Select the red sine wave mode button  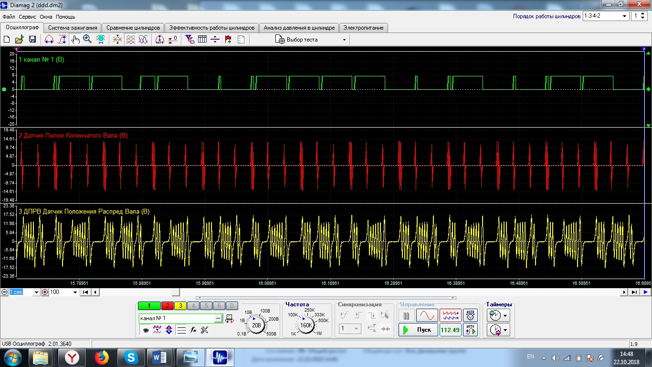(x=427, y=316)
